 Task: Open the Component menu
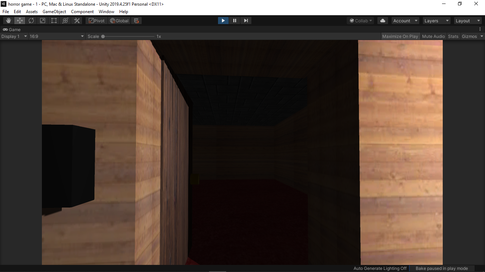point(82,12)
